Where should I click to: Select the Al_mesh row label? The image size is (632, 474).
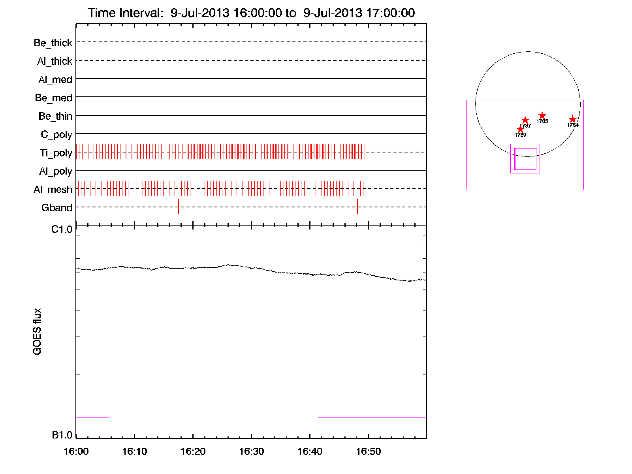pyautogui.click(x=53, y=190)
